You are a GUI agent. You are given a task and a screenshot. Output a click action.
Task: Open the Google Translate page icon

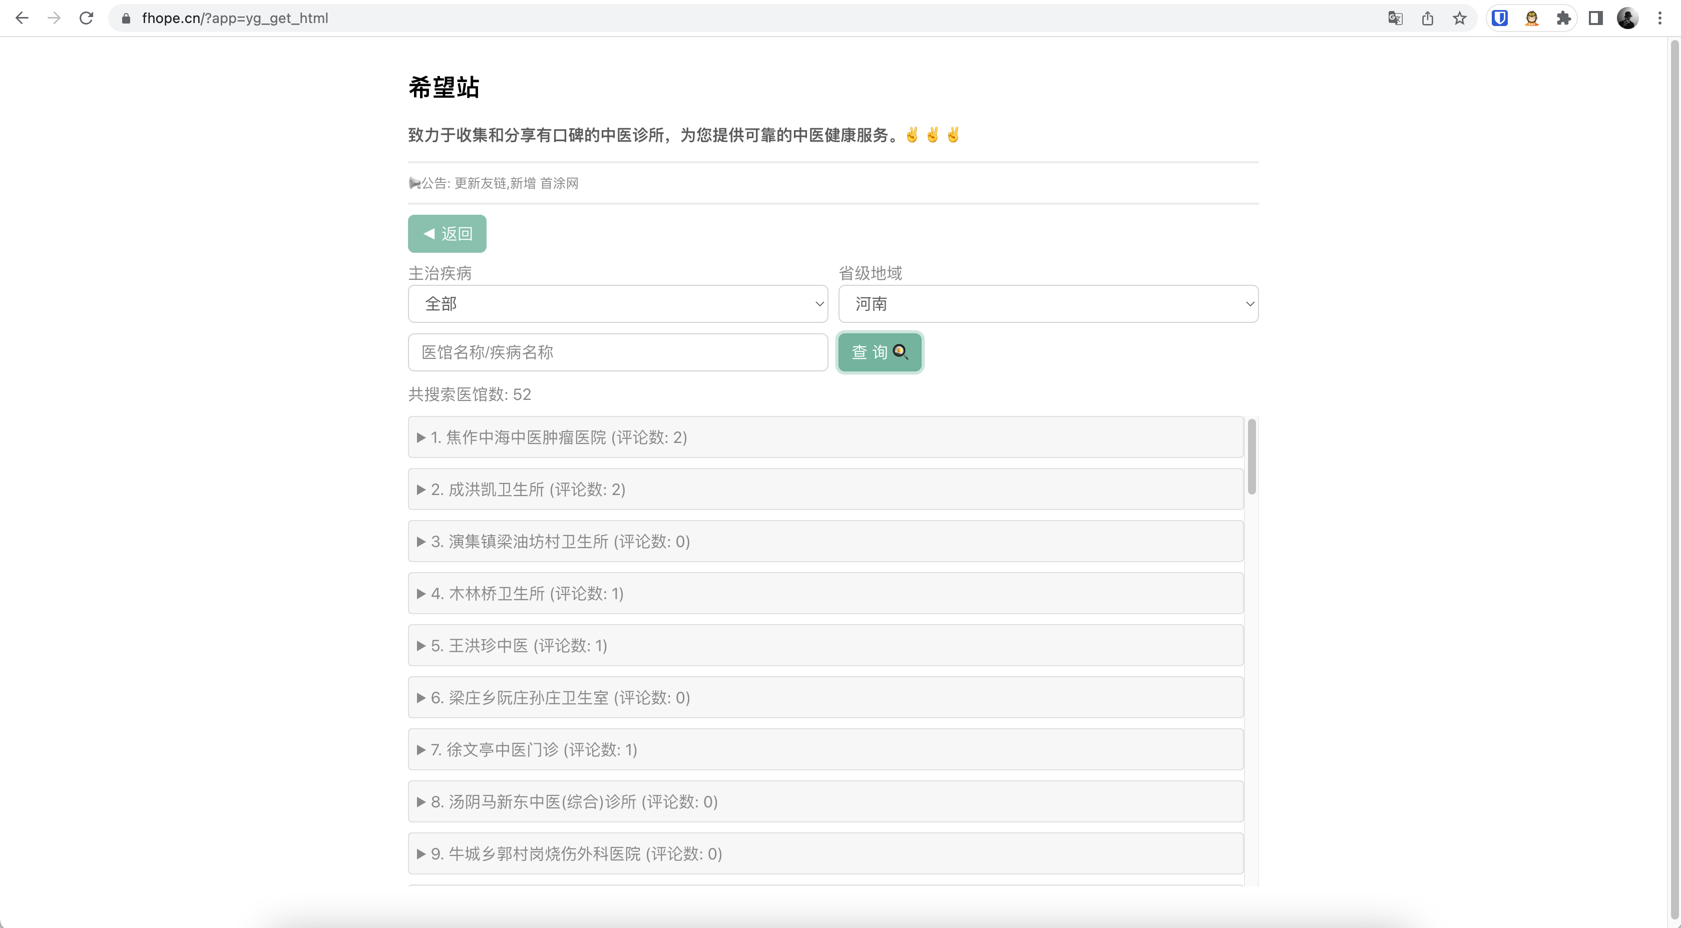pos(1395,19)
